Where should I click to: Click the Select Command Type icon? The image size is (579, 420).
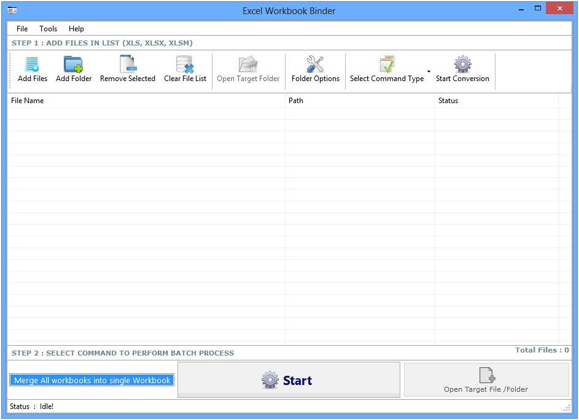(x=387, y=64)
